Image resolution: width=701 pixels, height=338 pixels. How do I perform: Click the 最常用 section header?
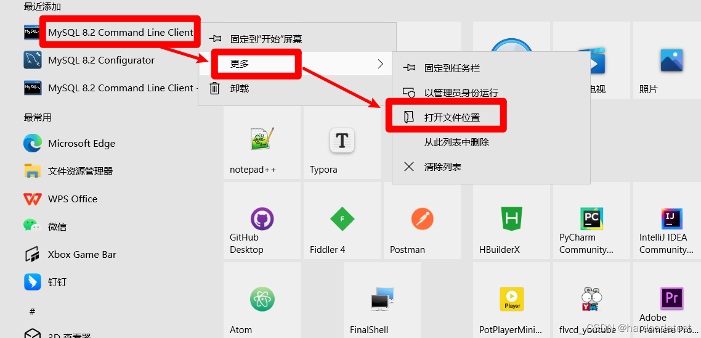(x=38, y=118)
